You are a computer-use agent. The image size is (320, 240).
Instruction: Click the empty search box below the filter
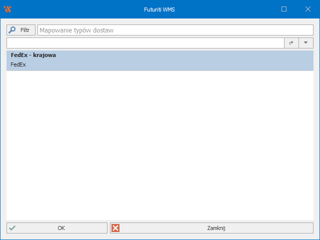[145, 43]
